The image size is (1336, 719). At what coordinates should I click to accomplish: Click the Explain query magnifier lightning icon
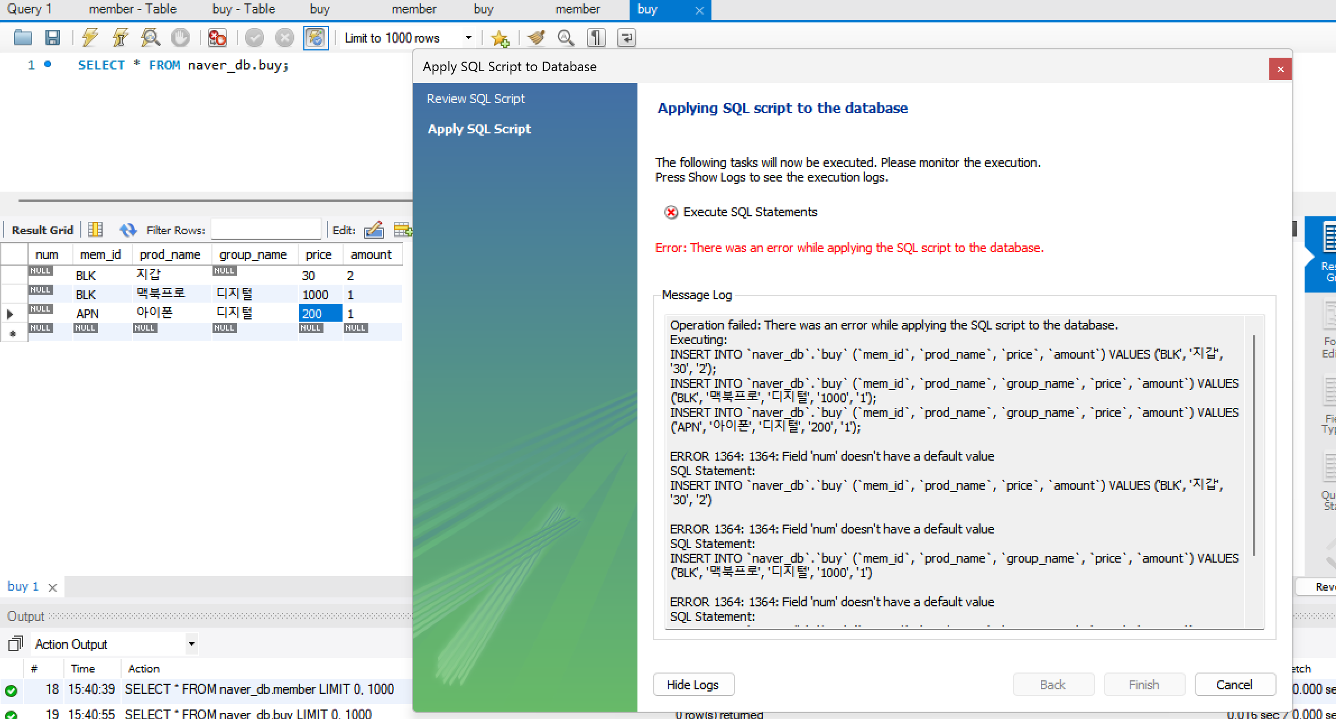pos(150,38)
